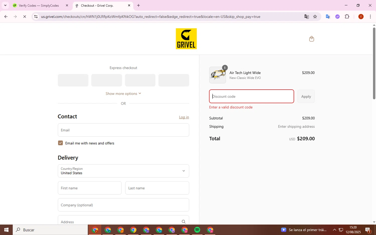Click the total amount $209.00 beside USD
This screenshot has width=376, height=235.
click(x=306, y=139)
